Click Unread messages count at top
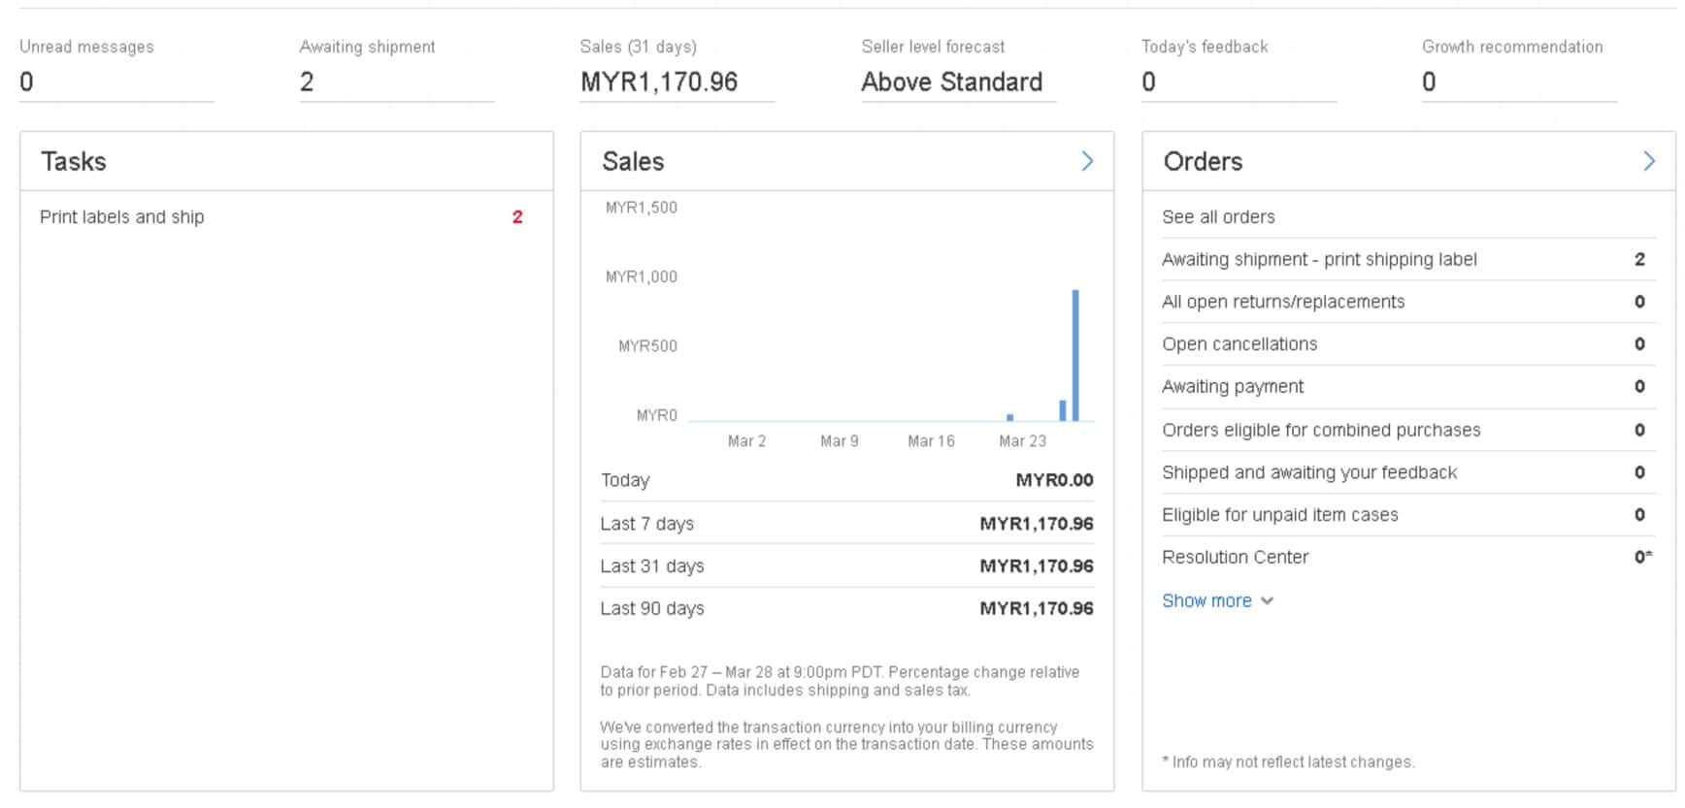This screenshot has width=1685, height=808. click(27, 82)
